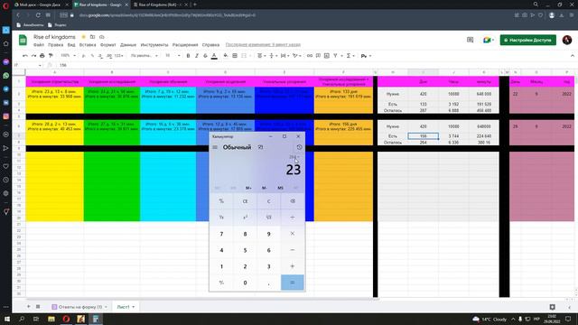Redo the last undone action

33,56
